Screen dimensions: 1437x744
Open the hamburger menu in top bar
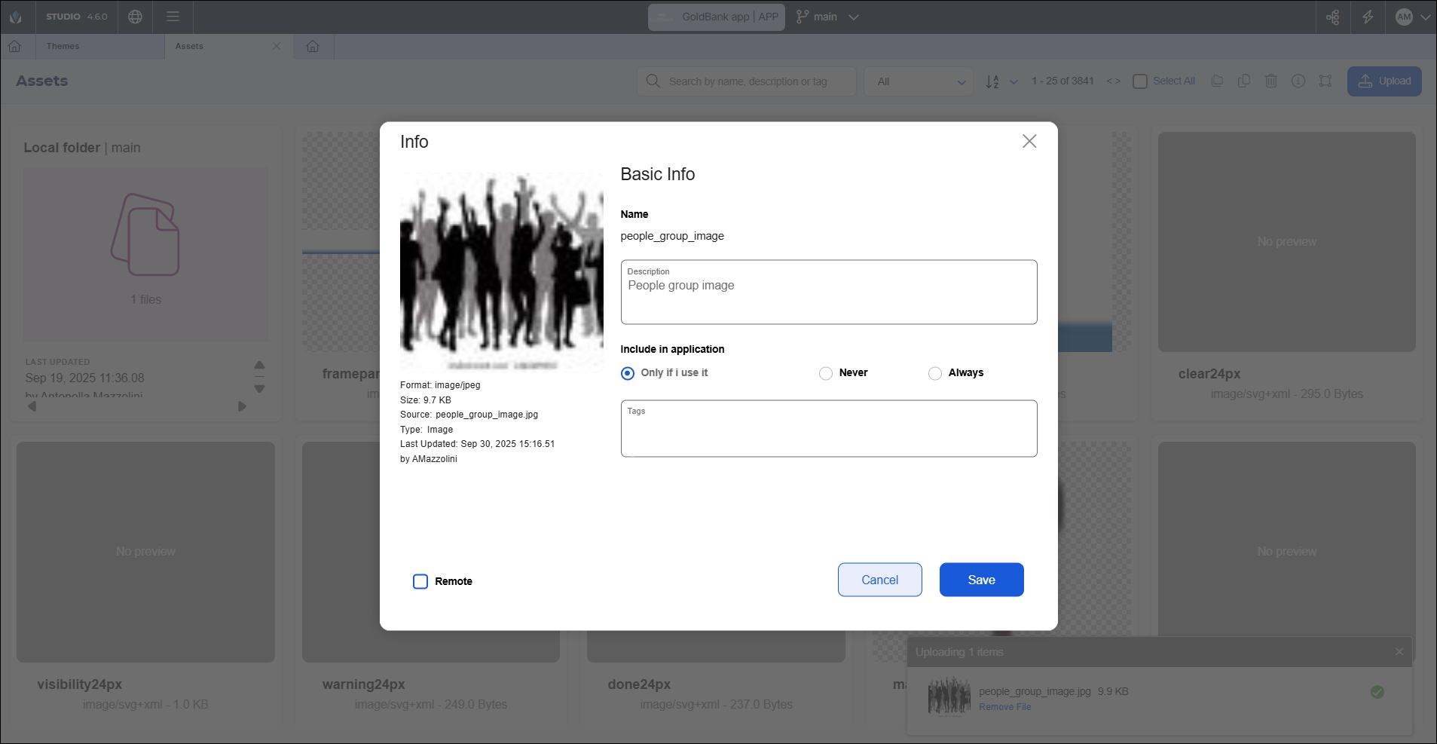pos(173,17)
